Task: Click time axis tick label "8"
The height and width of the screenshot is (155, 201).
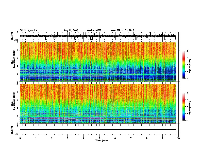Action: [x=147, y=138]
